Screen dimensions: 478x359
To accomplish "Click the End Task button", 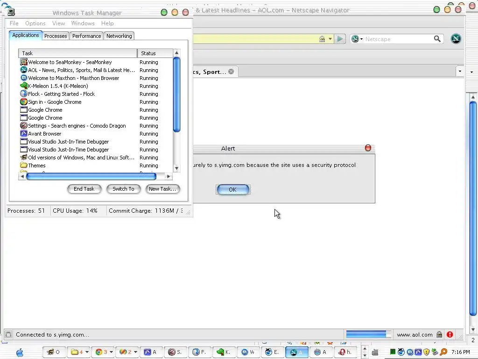I will (84, 189).
